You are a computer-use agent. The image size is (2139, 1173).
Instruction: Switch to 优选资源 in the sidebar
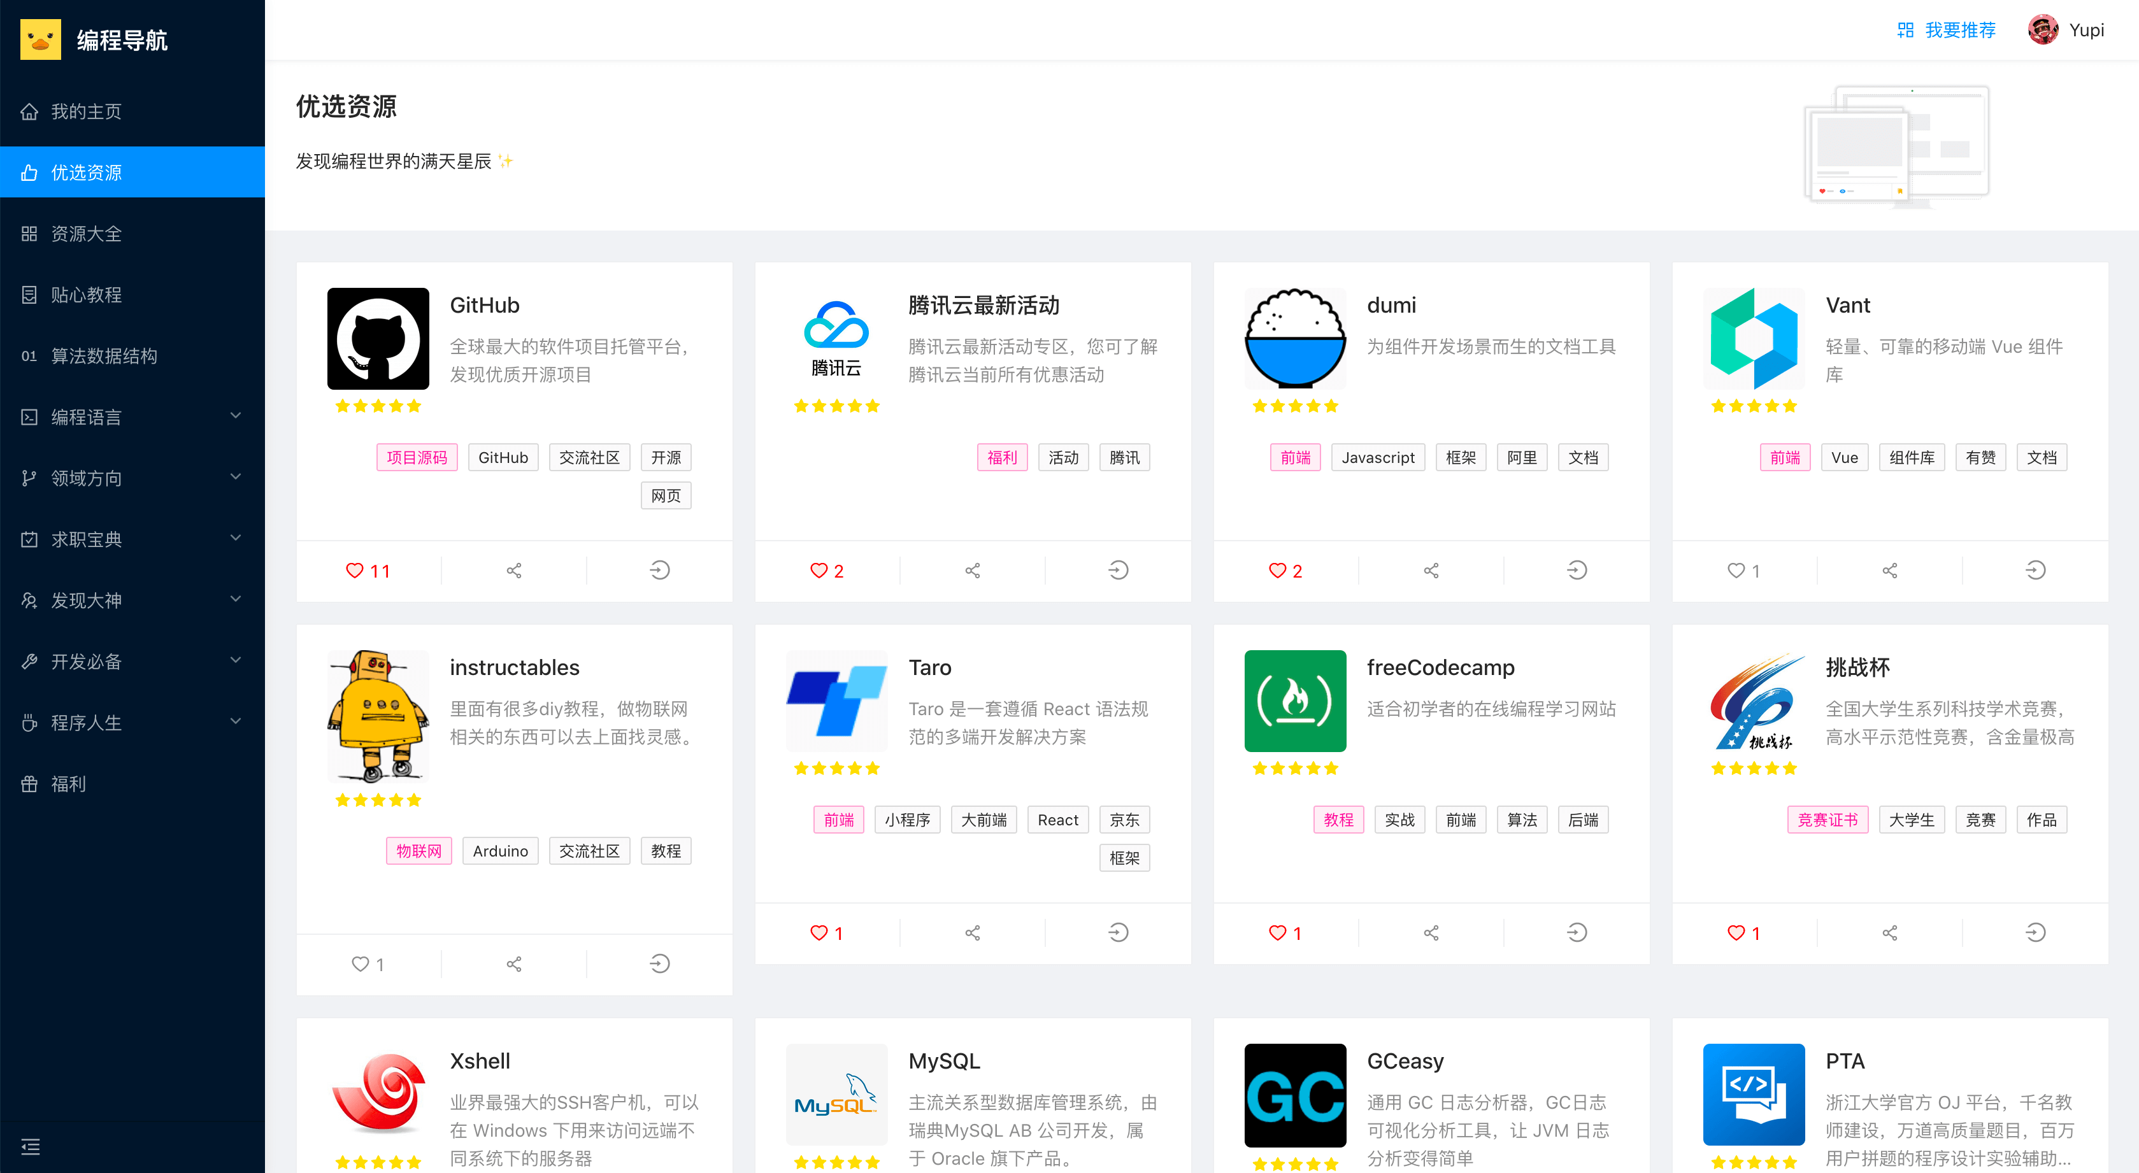[x=87, y=172]
